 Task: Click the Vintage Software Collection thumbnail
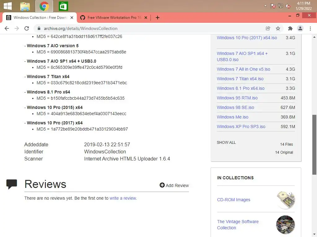tap(285, 225)
